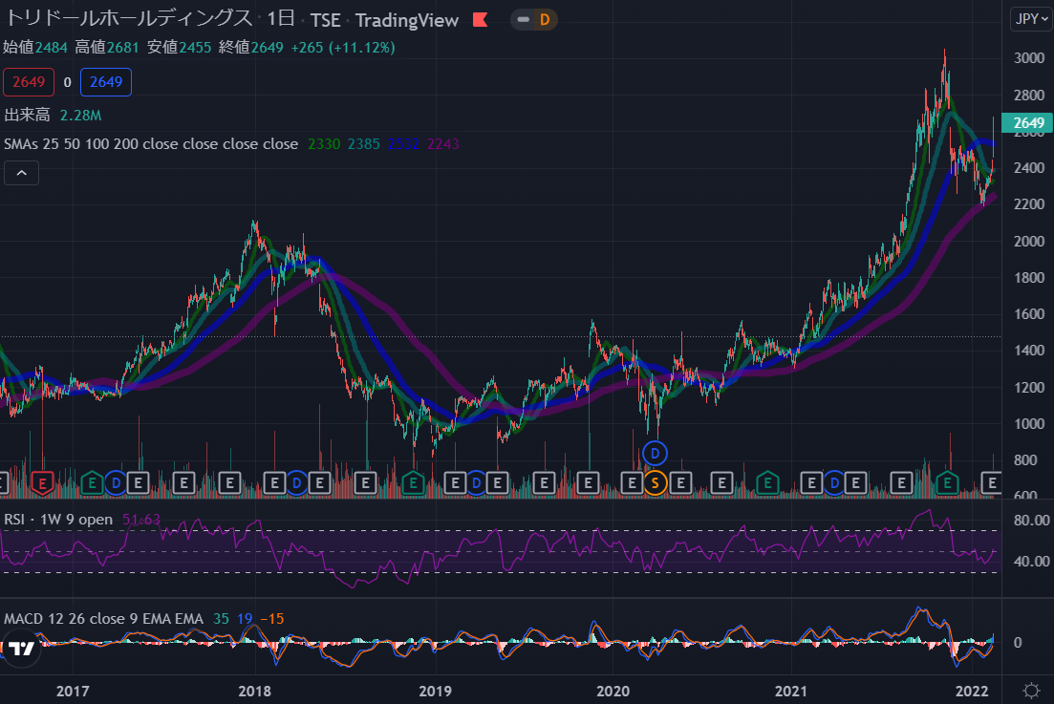1054x704 pixels.
Task: Click the green 2649 current price label on axis
Action: (x=1028, y=123)
